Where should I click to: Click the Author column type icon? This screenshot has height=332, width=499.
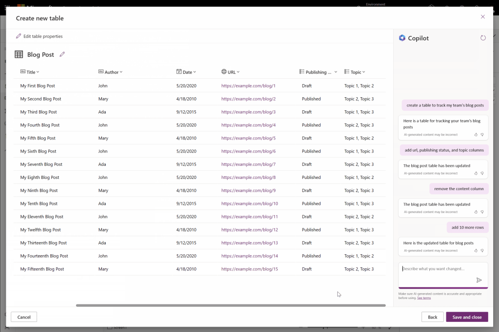101,72
